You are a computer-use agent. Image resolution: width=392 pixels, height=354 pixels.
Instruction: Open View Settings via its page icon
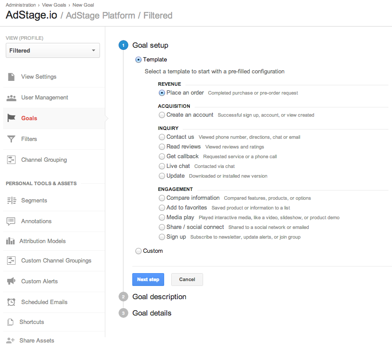(x=11, y=76)
